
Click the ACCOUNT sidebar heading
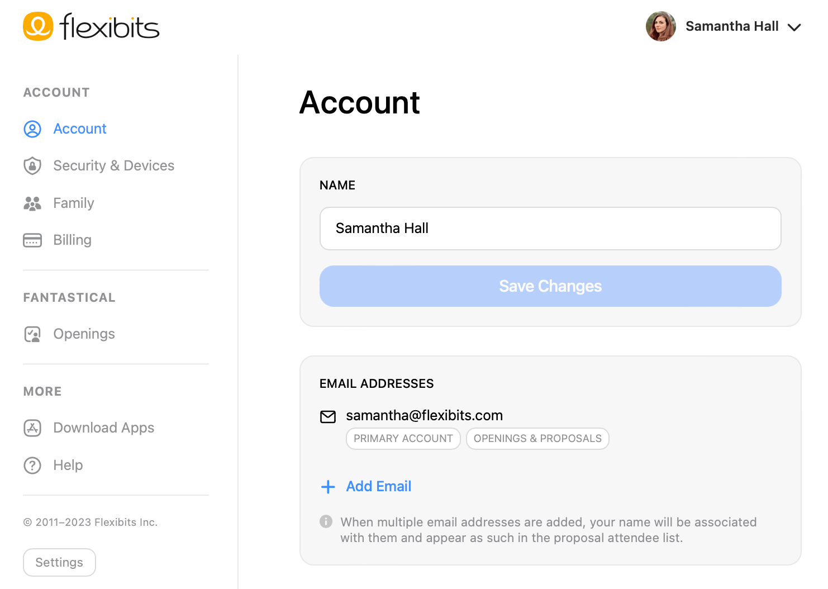(56, 93)
